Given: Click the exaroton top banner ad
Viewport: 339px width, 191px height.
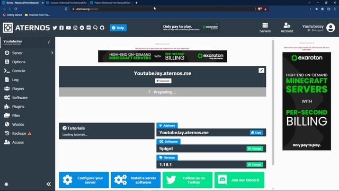Looking at the screenshot, I should pos(163,56).
